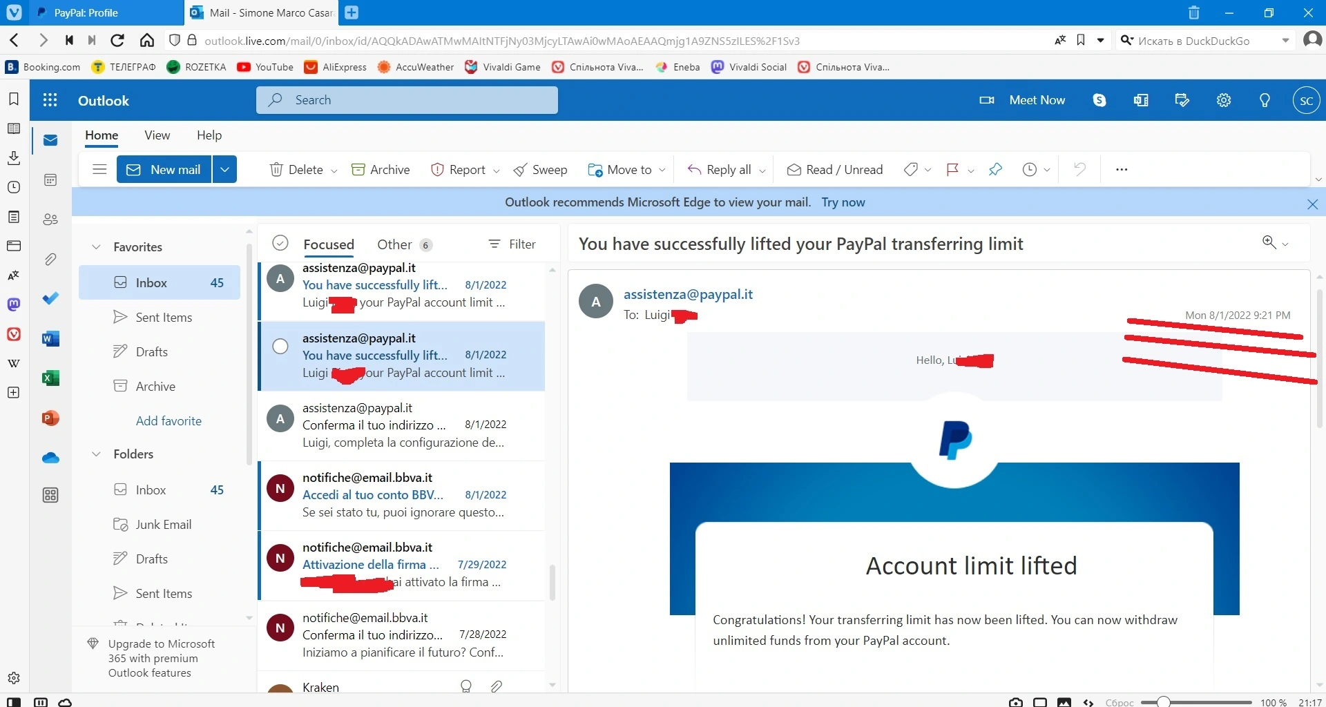Open the Filter button in message list
The height and width of the screenshot is (707, 1326).
[512, 244]
